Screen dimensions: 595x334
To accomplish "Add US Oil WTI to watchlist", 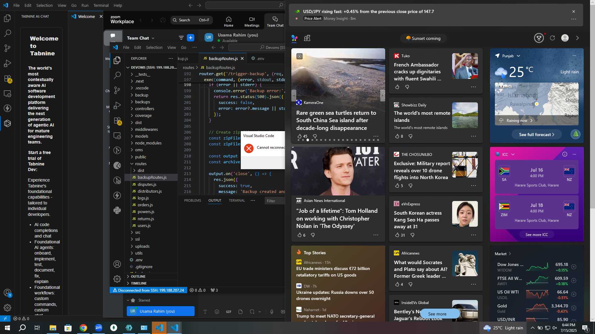I will 574,294.
